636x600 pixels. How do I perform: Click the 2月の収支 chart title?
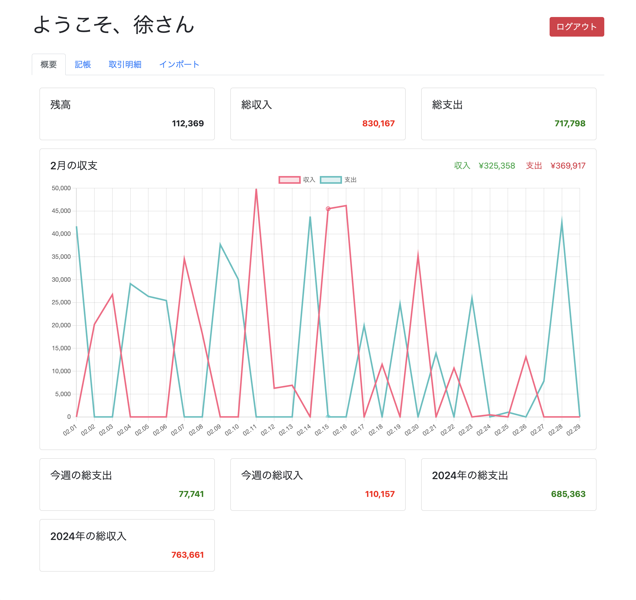(74, 166)
